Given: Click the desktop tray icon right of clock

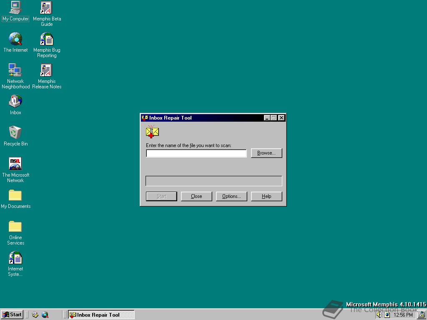Looking at the screenshot, I should pos(422,315).
